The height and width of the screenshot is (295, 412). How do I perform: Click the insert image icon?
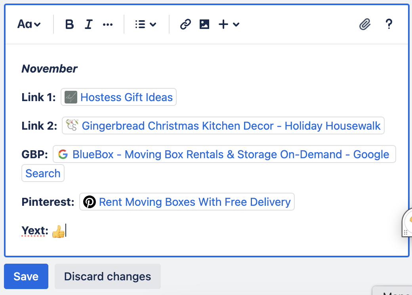(204, 24)
